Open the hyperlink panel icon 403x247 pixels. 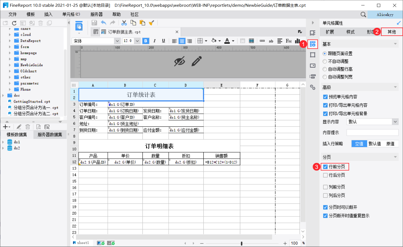313,87
